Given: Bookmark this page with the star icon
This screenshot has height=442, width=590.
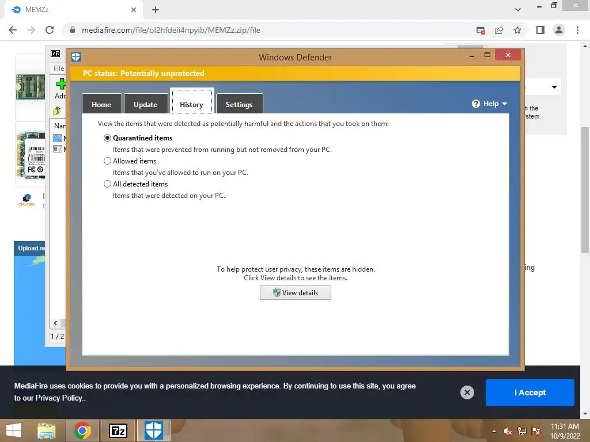Looking at the screenshot, I should pyautogui.click(x=517, y=30).
